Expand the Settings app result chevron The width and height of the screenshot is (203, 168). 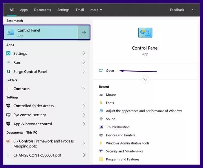coord(84,53)
